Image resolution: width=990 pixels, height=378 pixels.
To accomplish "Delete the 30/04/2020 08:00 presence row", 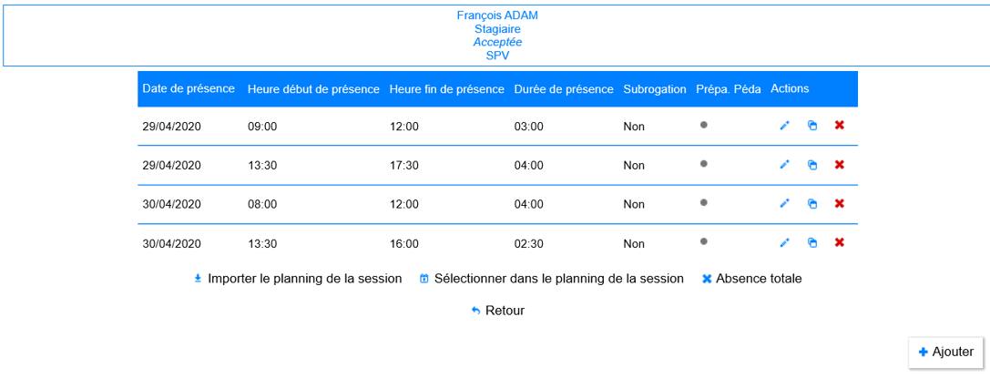I will (840, 204).
